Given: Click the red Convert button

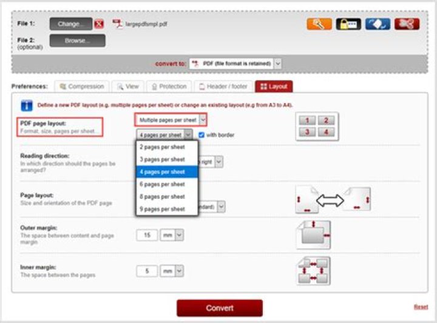Looking at the screenshot, I should 220,308.
